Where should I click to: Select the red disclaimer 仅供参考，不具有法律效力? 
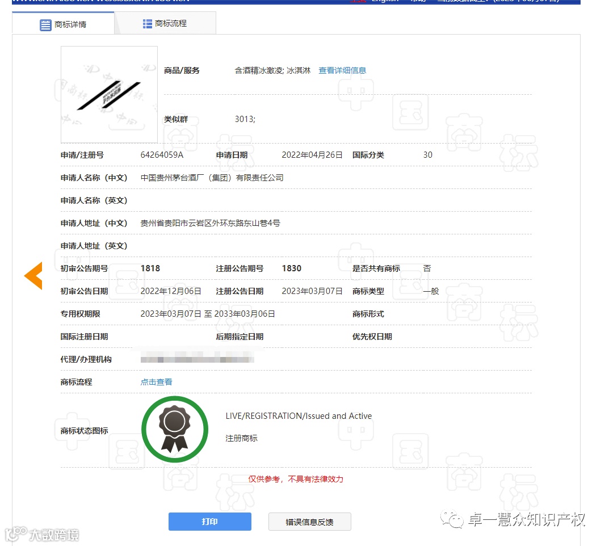[x=296, y=479]
